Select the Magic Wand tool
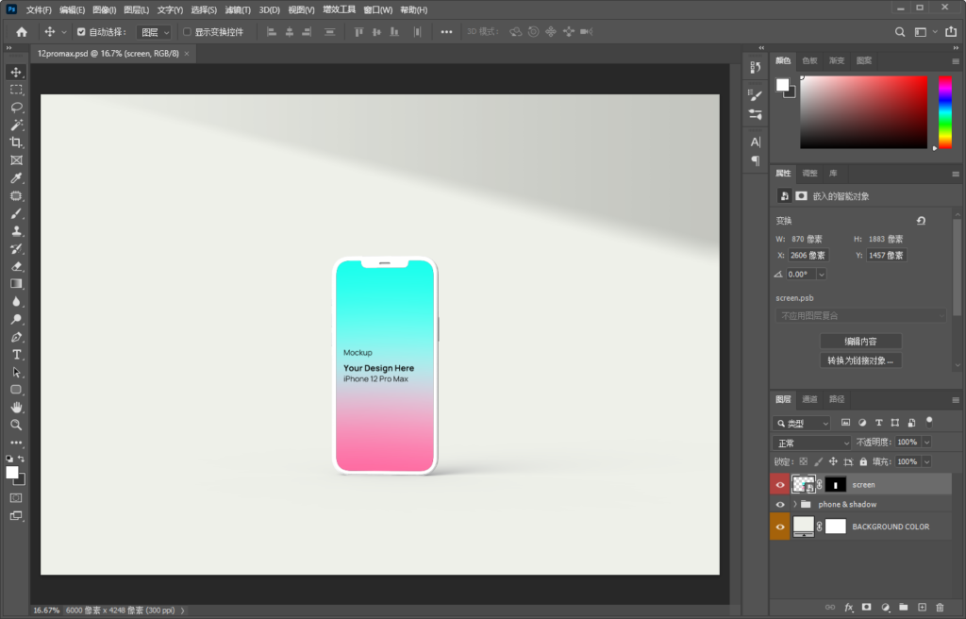Screen dimensions: 966x619 [16, 125]
